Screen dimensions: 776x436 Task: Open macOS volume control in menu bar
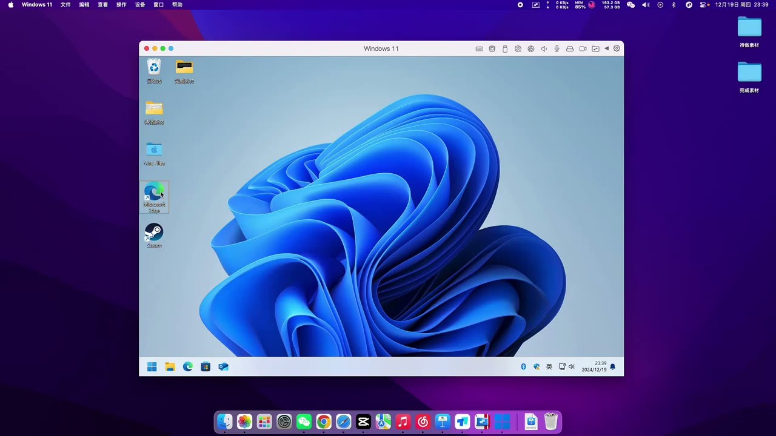[x=646, y=5]
